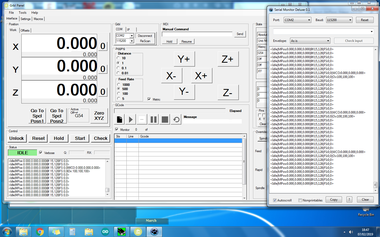Open the 115200 baud dropdown in Grbl Panel
The image size is (380, 237).
pyautogui.click(x=132, y=41)
